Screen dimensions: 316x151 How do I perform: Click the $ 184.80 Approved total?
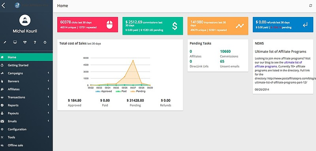[x=75, y=101]
